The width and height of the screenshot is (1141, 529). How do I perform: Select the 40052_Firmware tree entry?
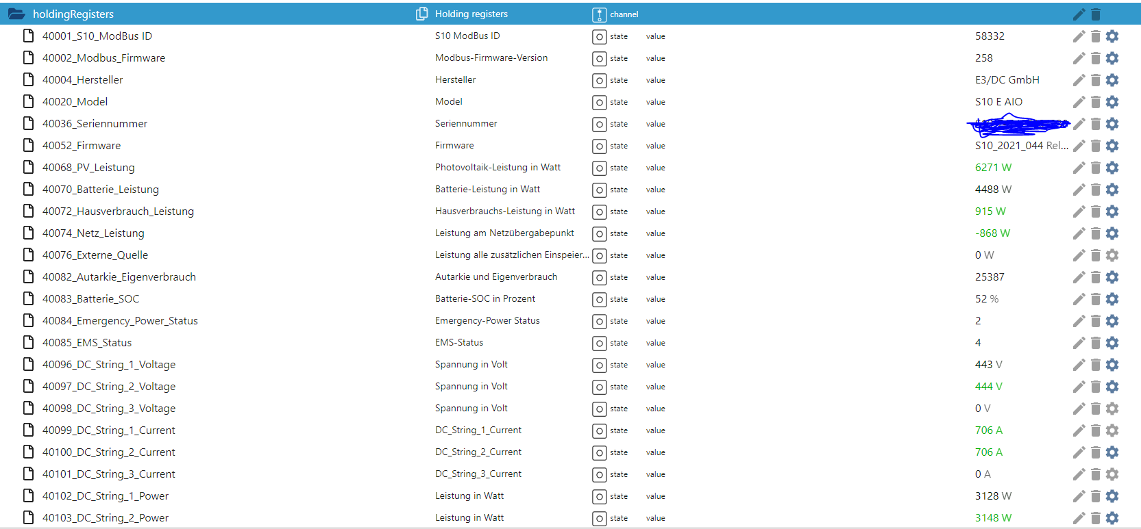click(x=82, y=146)
